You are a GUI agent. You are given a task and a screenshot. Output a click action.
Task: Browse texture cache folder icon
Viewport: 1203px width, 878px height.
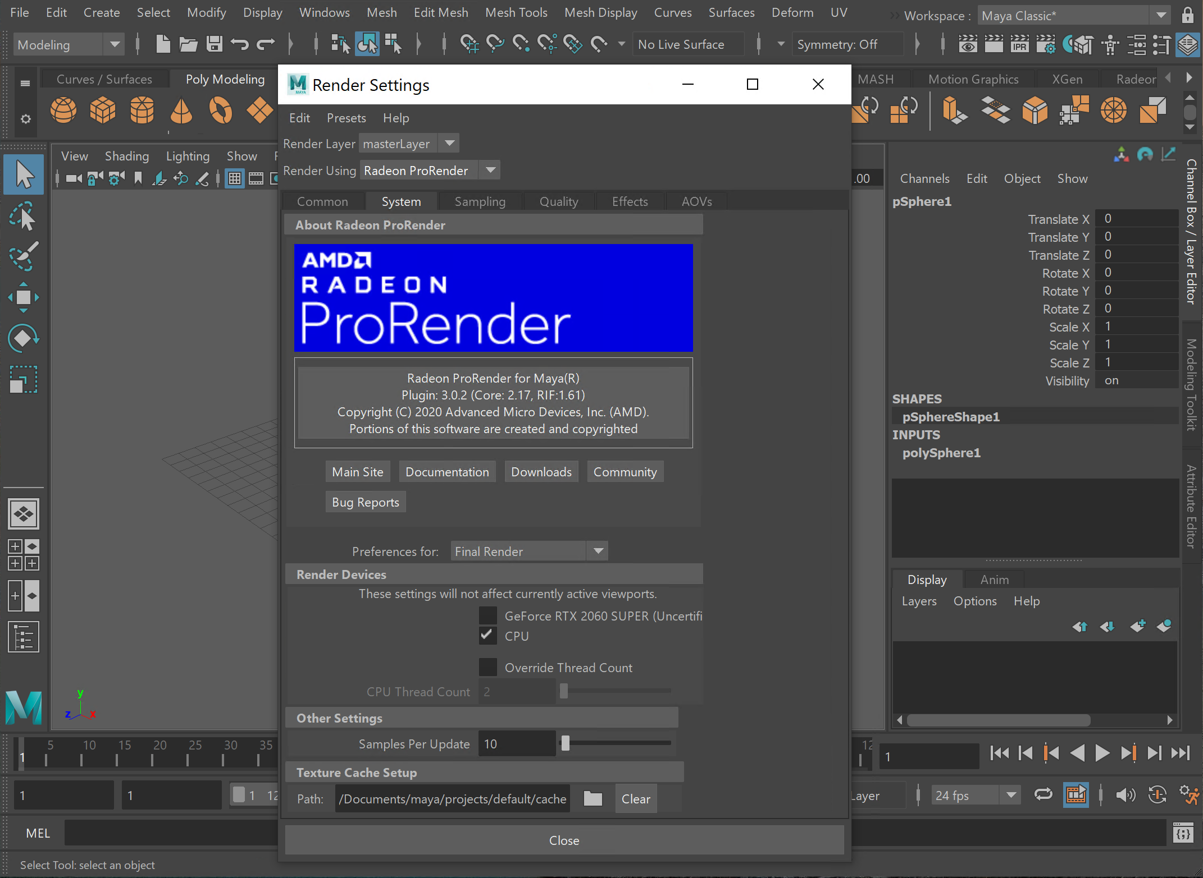point(593,798)
